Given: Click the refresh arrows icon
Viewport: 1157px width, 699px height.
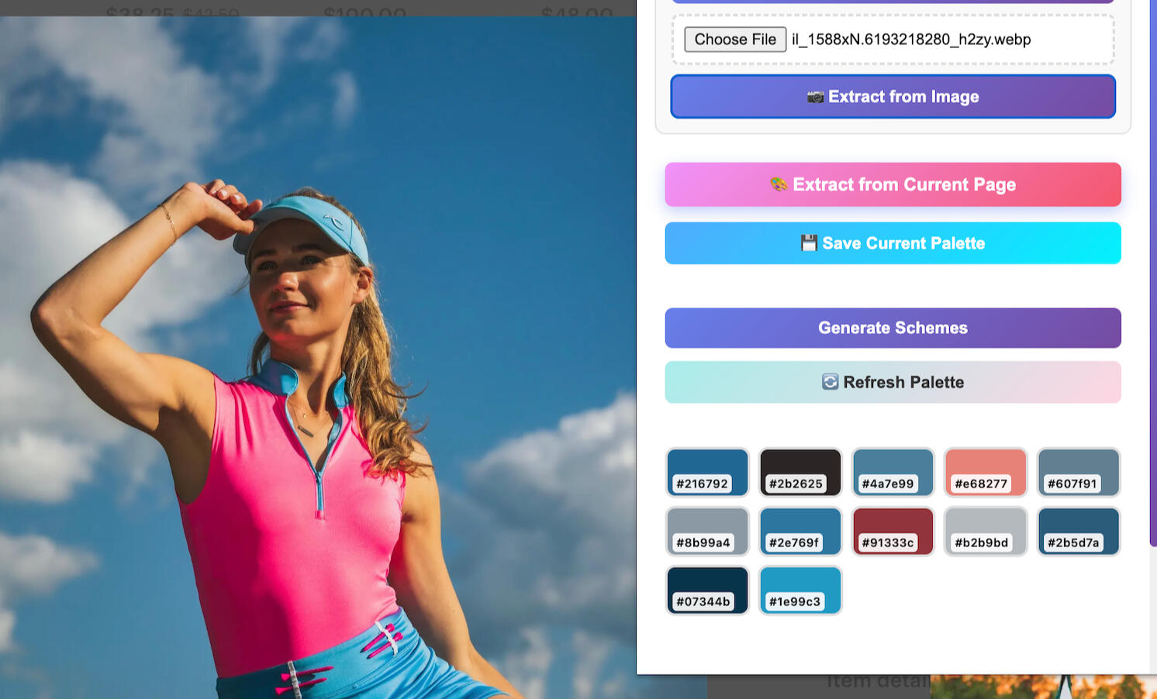Looking at the screenshot, I should (x=830, y=382).
